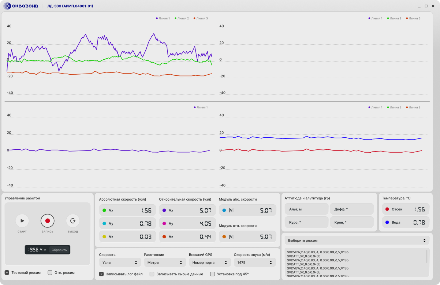Toggle Линия 2 legend in top-left chart

coord(182,18)
